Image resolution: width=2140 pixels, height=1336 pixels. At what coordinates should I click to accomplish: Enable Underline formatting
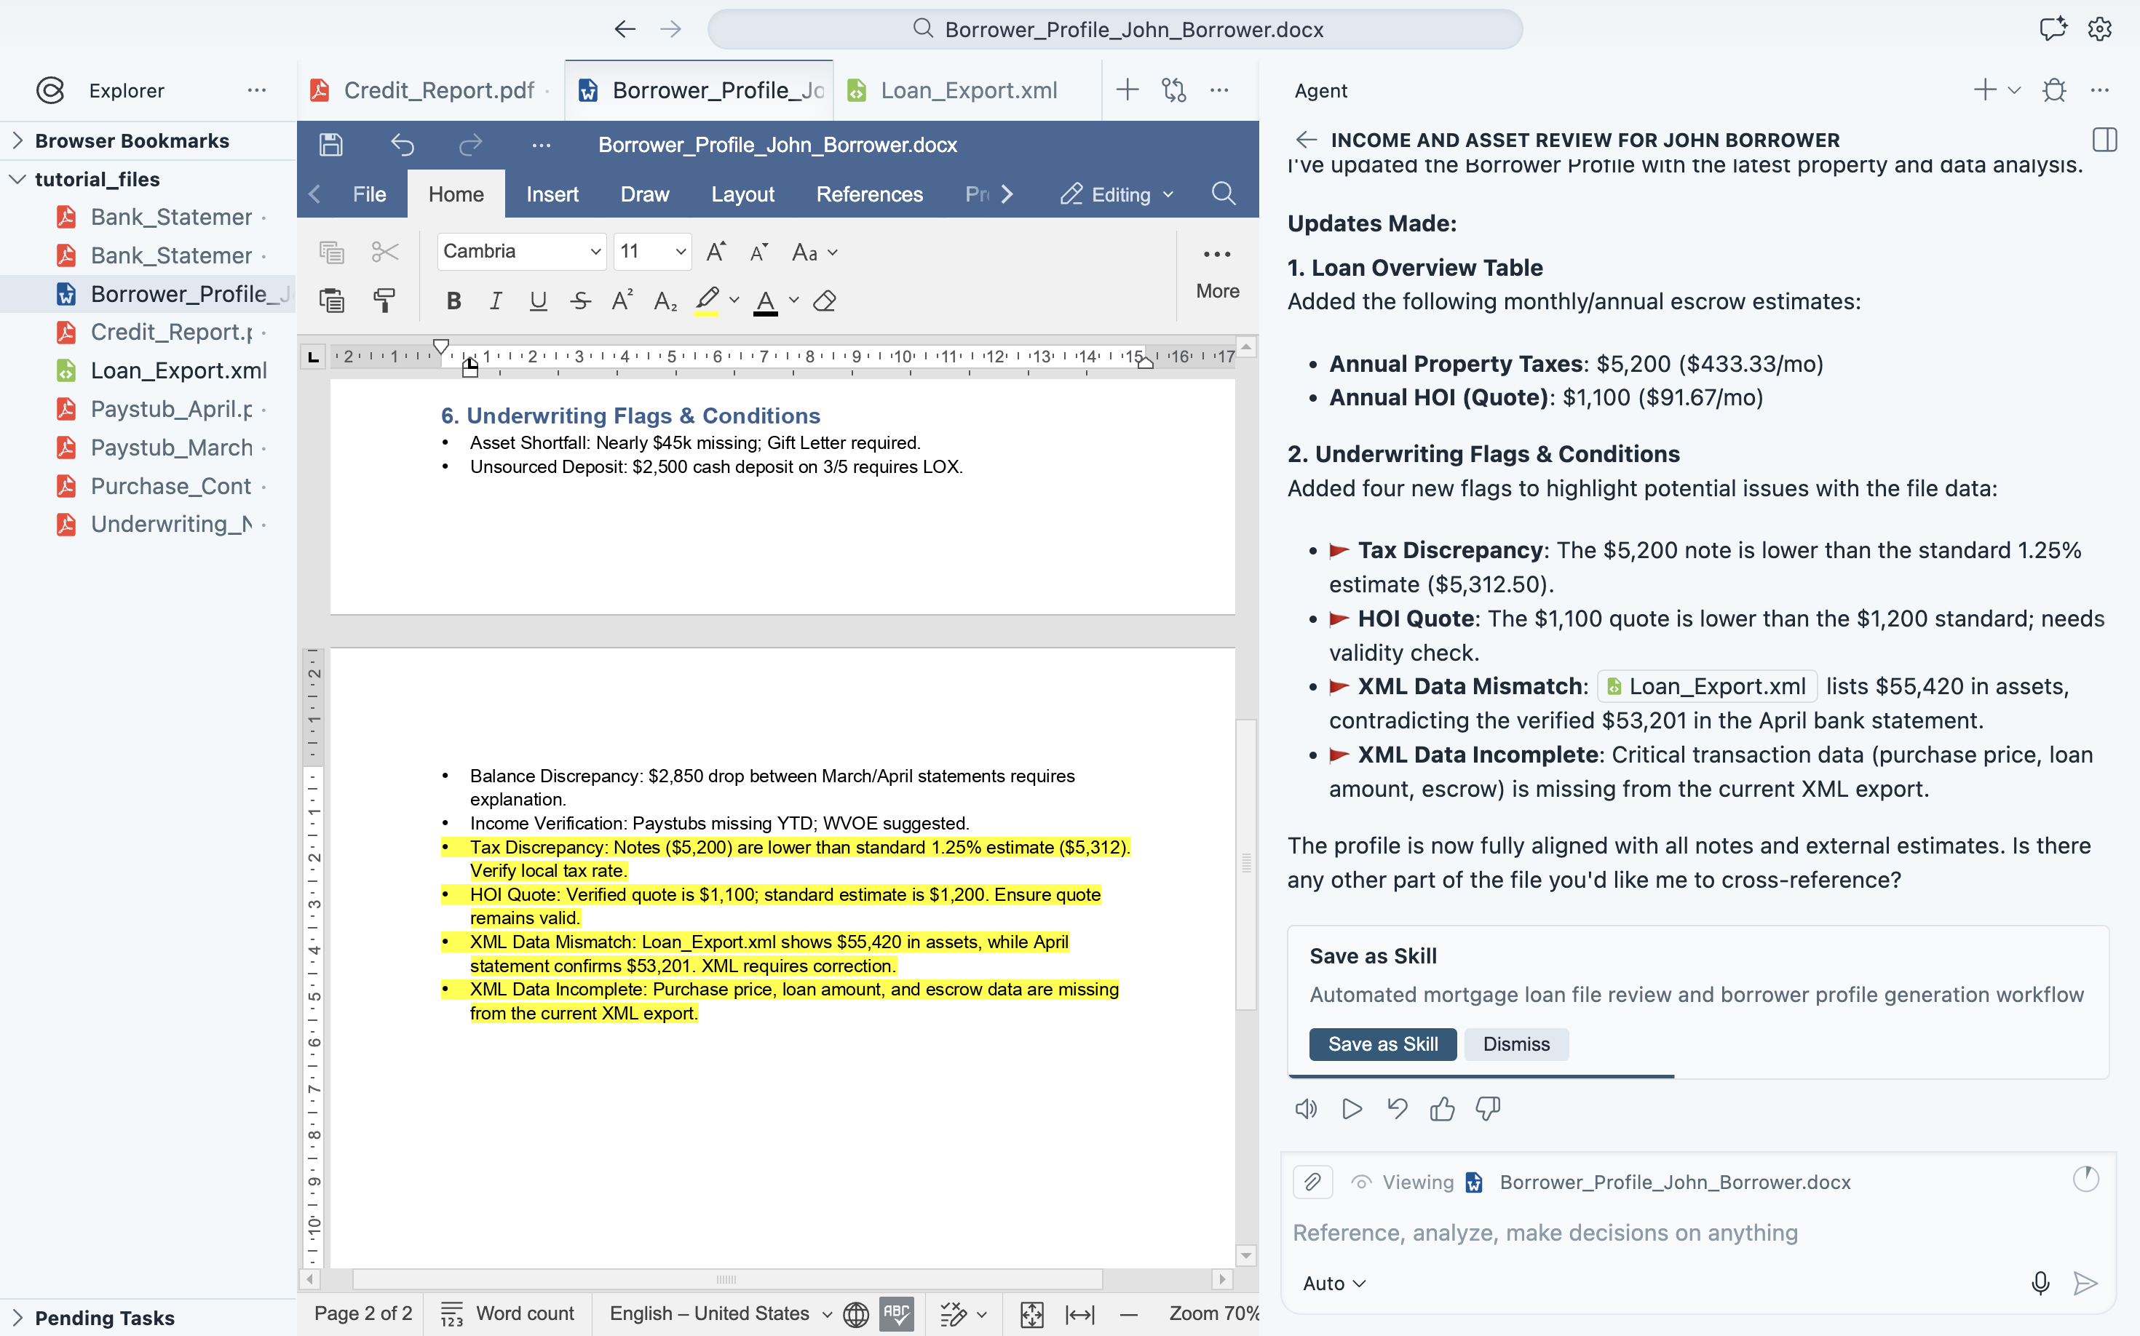537,301
